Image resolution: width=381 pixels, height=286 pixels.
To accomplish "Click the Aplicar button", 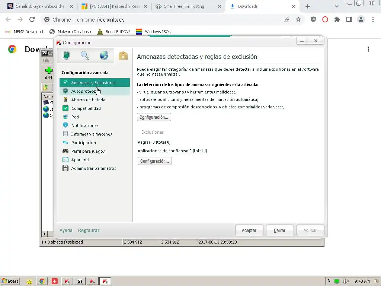I will click(x=310, y=230).
